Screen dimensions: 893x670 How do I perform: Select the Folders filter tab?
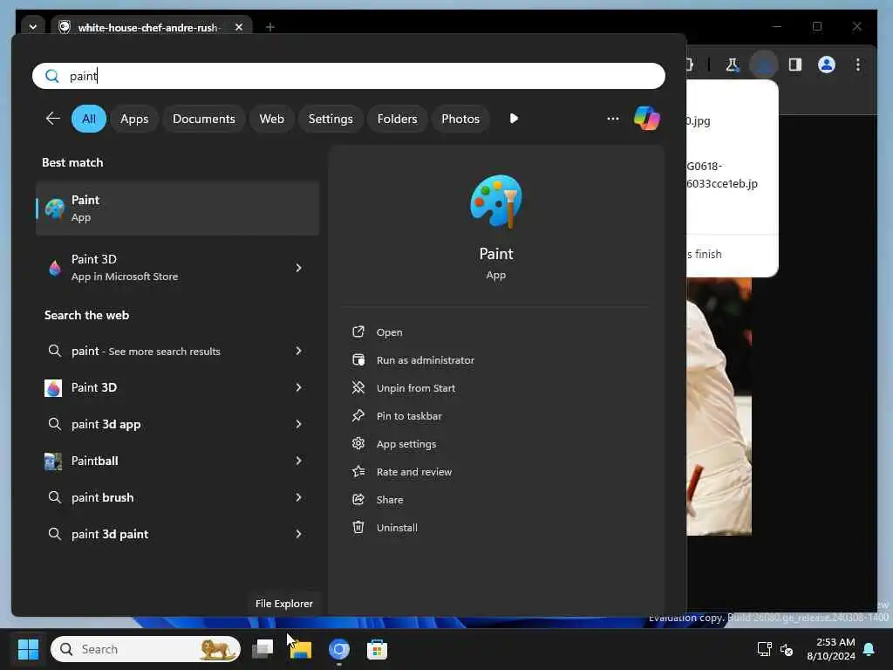[x=397, y=119]
